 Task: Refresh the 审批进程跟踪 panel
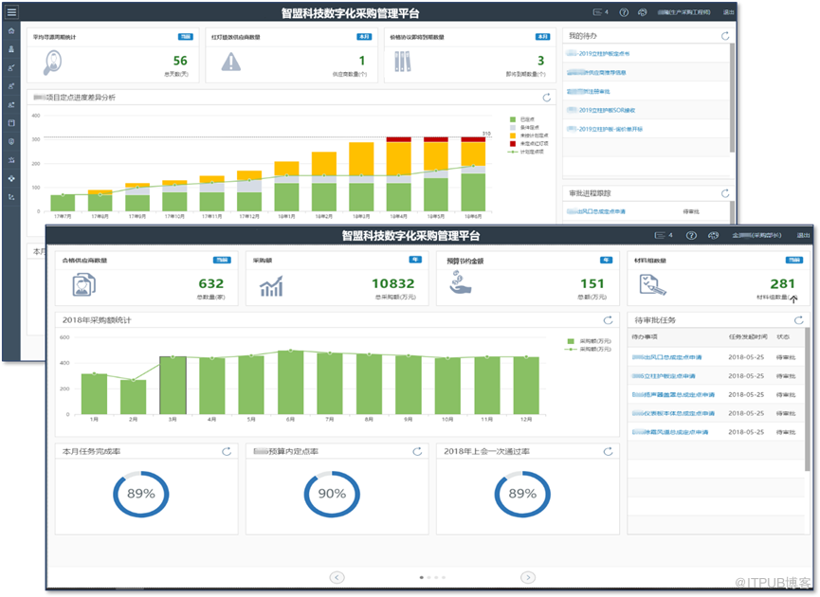[x=725, y=193]
